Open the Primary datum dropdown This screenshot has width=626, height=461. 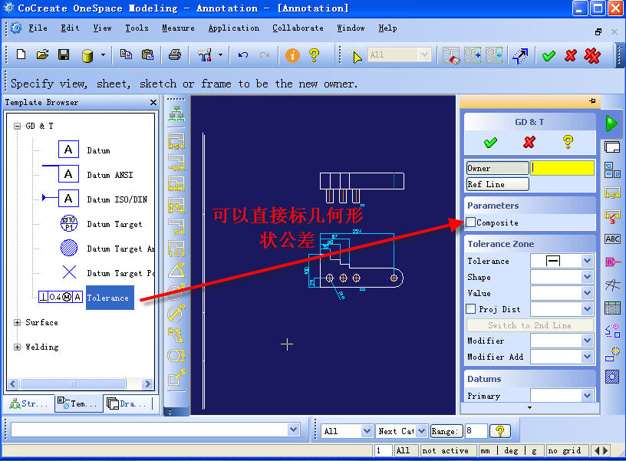tap(587, 396)
